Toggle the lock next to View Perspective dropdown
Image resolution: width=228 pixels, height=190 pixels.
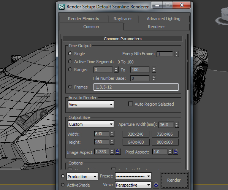tap(156, 185)
